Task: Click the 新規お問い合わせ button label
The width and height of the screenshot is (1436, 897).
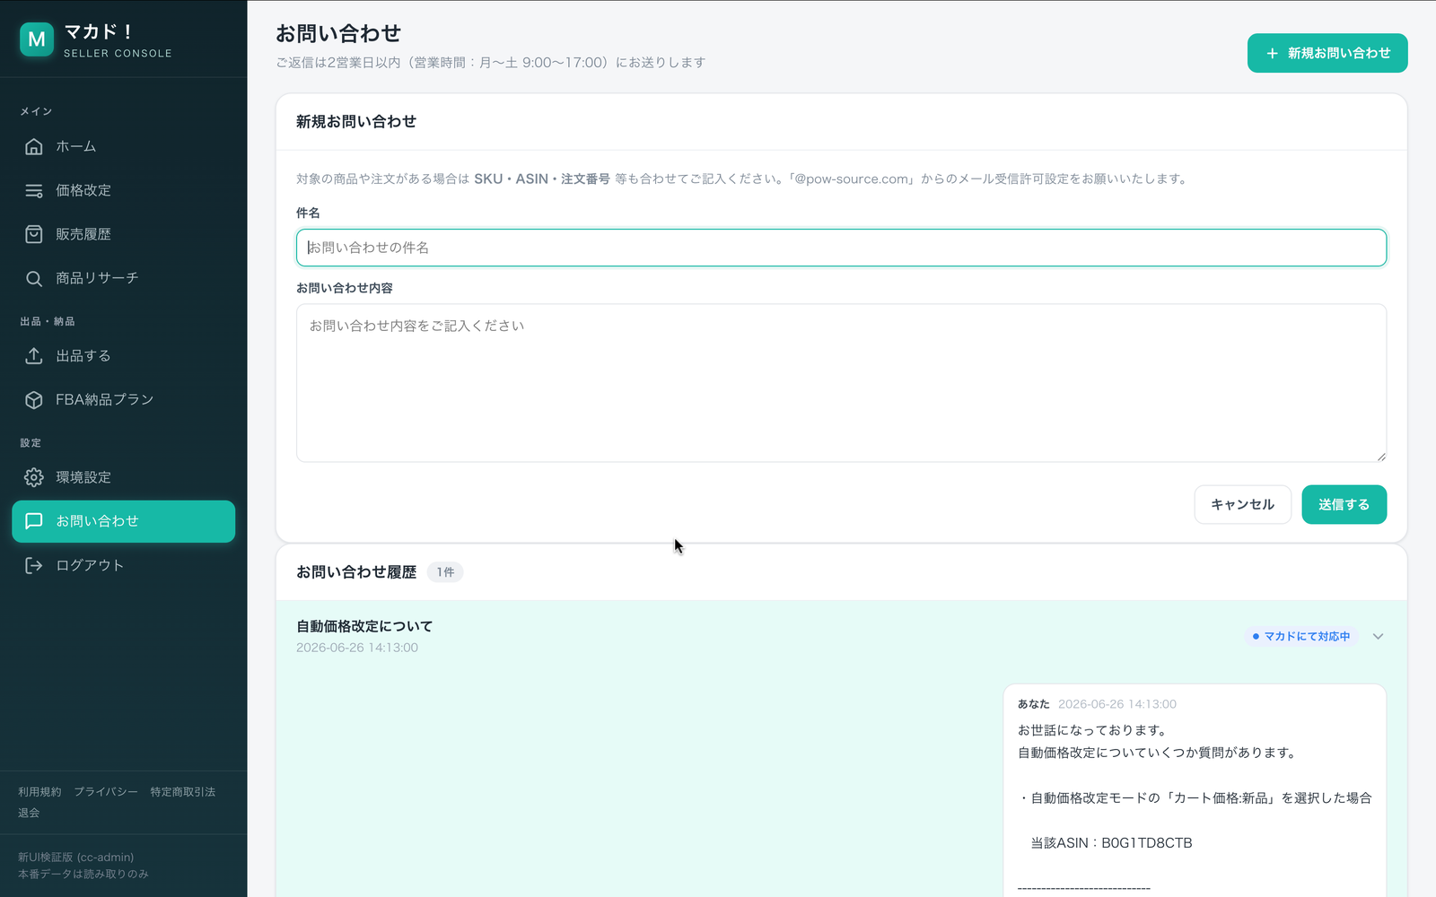Action: 1339,54
